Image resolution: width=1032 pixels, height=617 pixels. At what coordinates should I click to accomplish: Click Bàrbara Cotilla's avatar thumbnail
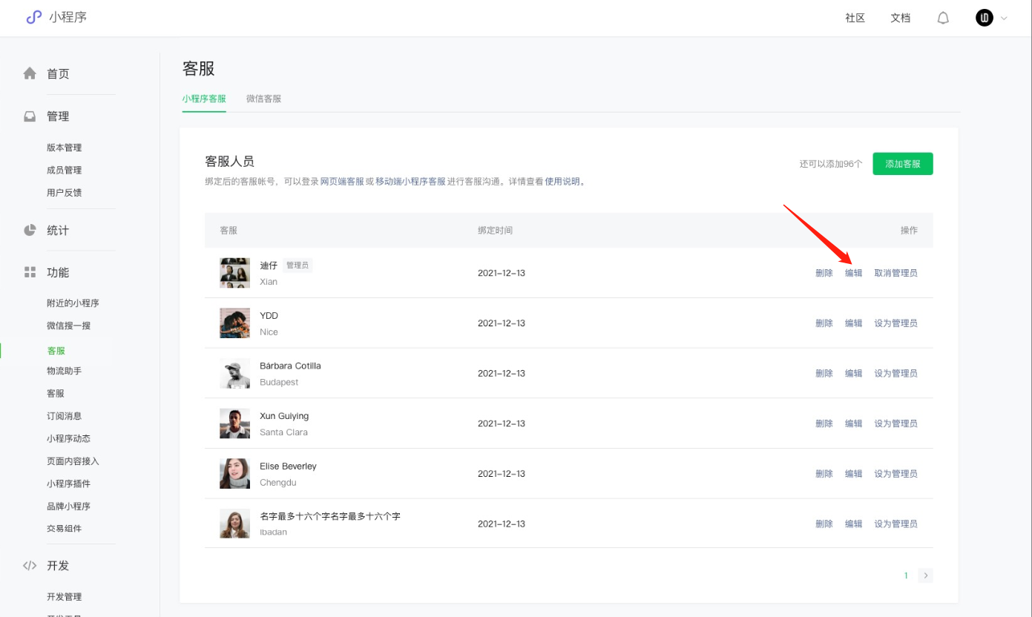[234, 373]
